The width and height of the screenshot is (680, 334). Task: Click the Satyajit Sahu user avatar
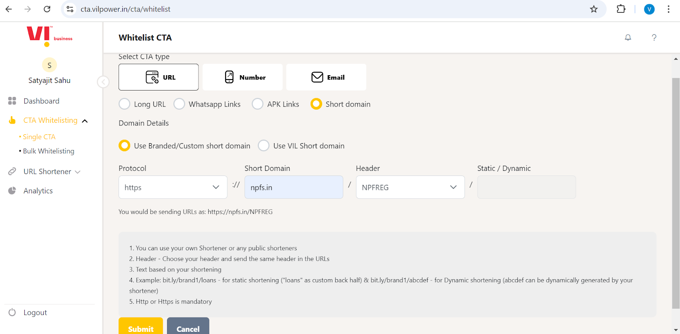tap(49, 65)
